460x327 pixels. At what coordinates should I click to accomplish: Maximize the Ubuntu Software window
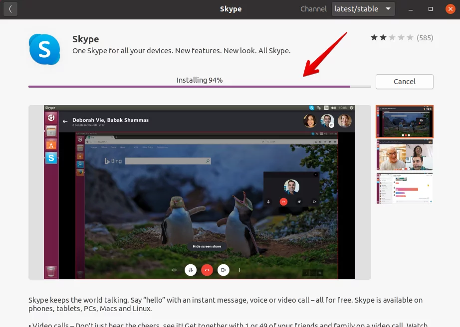[431, 9]
